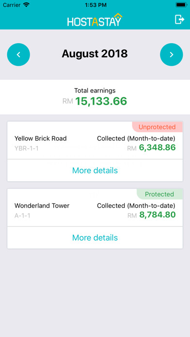This screenshot has width=190, height=337.
Task: Tap the Protected badge
Action: click(159, 194)
